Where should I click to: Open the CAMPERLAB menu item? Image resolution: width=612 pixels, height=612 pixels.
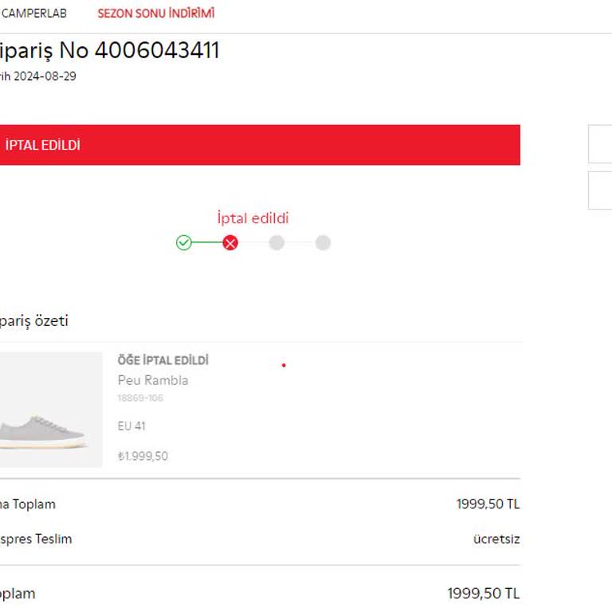pyautogui.click(x=34, y=14)
